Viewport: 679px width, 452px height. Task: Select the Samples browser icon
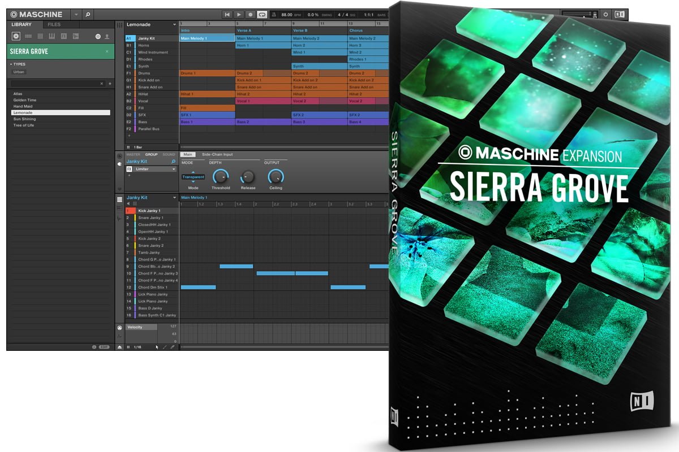pyautogui.click(x=76, y=36)
